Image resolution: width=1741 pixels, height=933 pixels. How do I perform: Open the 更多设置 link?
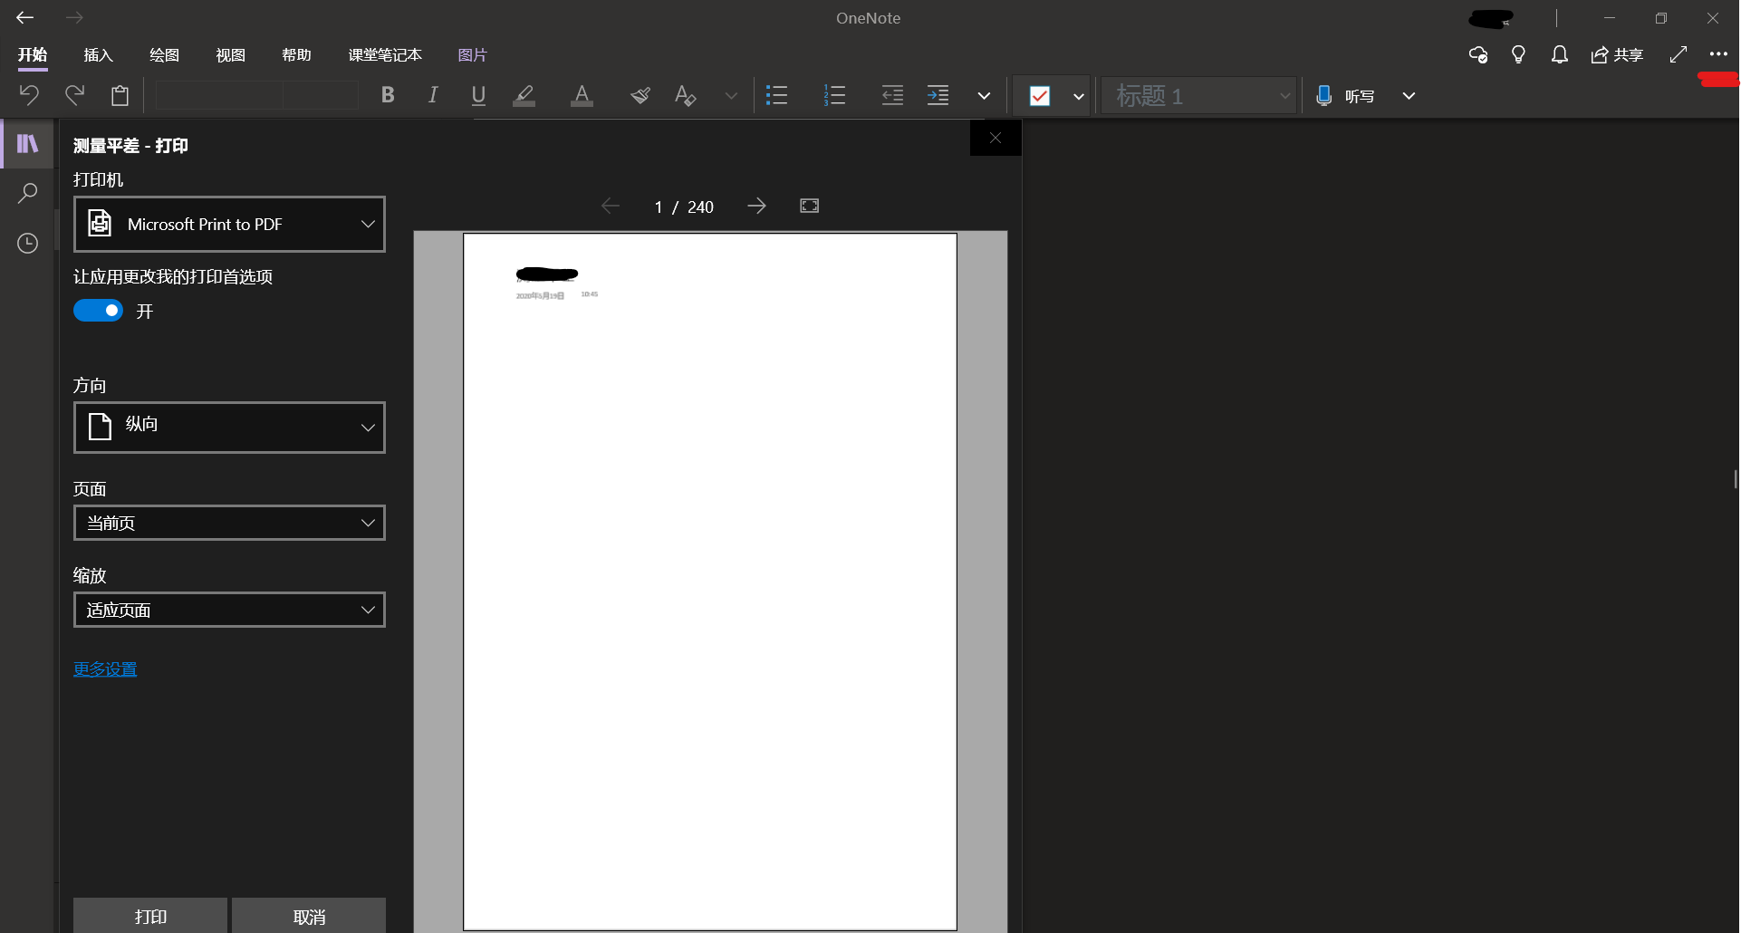click(x=105, y=669)
